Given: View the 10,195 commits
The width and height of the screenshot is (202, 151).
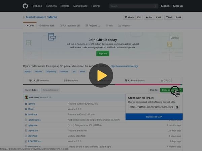Looking at the screenshot, I should [x=39, y=81].
